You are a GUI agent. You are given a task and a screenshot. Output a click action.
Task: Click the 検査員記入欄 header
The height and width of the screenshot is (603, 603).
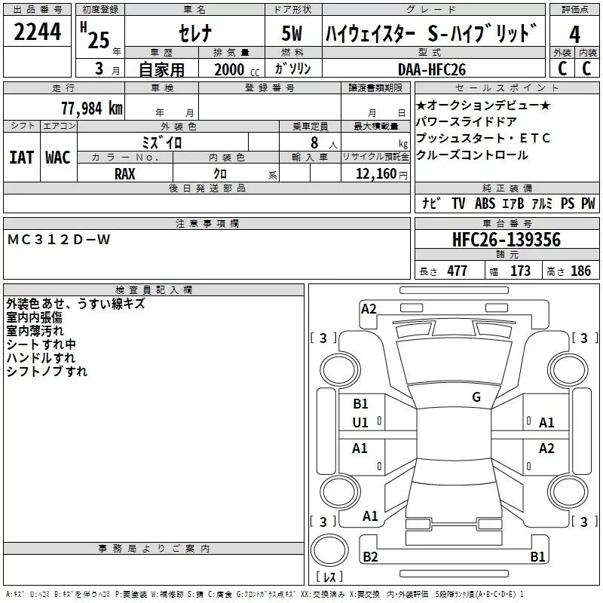click(154, 290)
